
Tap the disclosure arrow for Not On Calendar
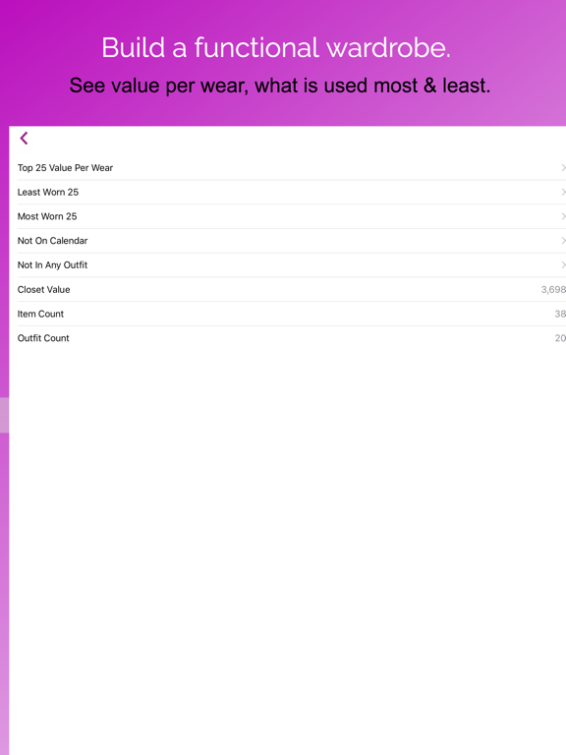(563, 241)
